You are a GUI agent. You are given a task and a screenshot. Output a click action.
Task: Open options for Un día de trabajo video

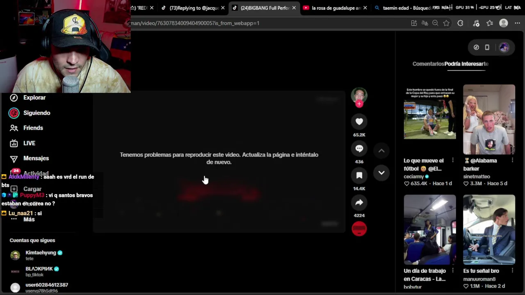coord(453,270)
